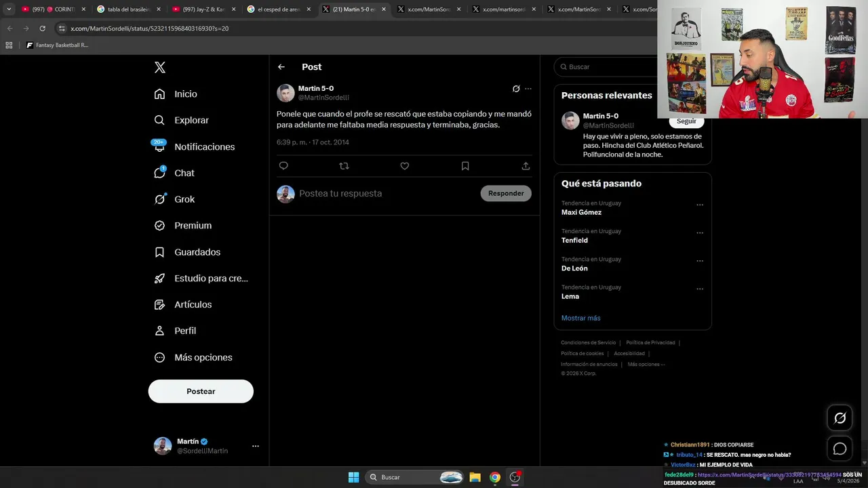Image resolution: width=868 pixels, height=488 pixels.
Task: Click the browser address bar URL
Action: (149, 28)
